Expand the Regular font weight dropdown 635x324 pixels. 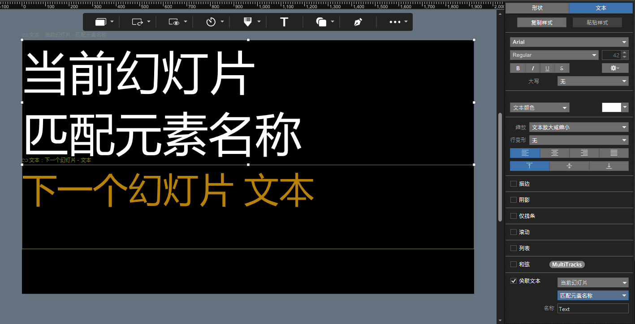554,55
